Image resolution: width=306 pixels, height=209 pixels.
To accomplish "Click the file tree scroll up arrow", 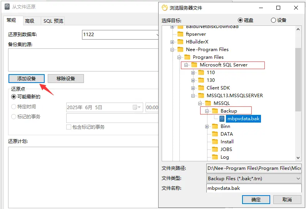I will click(x=298, y=30).
